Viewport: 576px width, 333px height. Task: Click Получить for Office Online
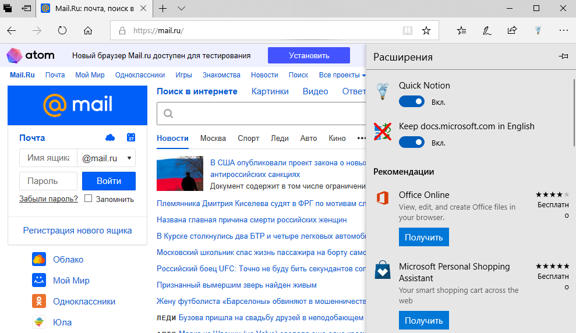point(423,237)
